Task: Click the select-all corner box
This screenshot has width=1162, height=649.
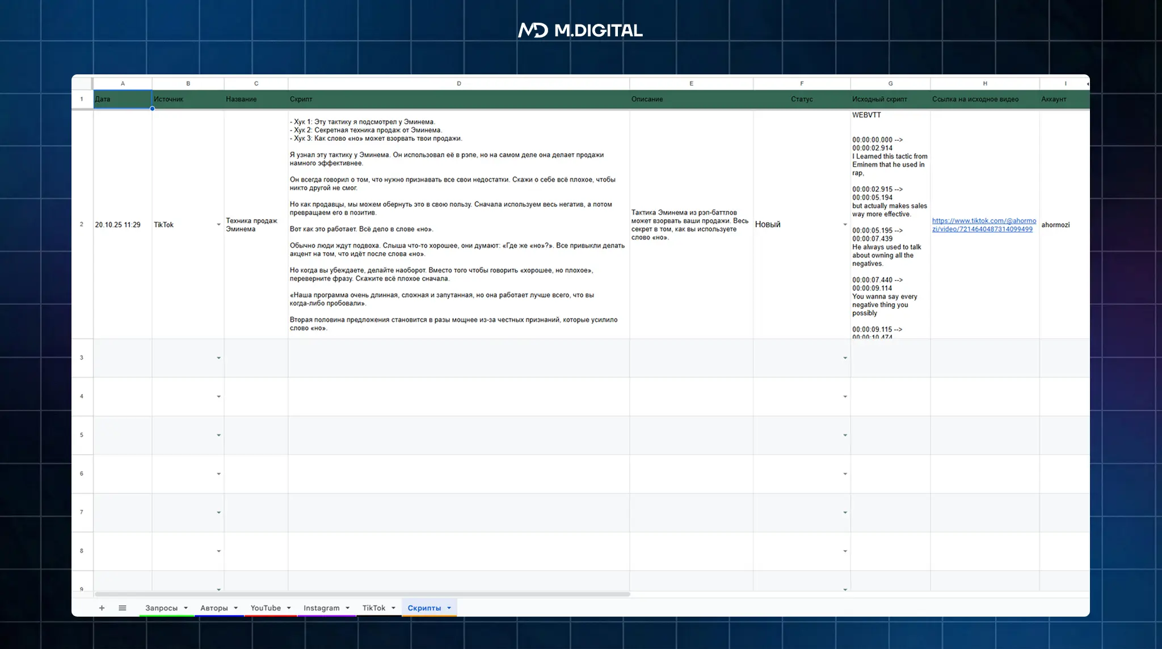Action: [x=82, y=83]
